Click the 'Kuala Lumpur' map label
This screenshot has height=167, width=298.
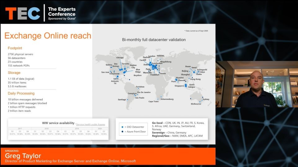[192, 86]
